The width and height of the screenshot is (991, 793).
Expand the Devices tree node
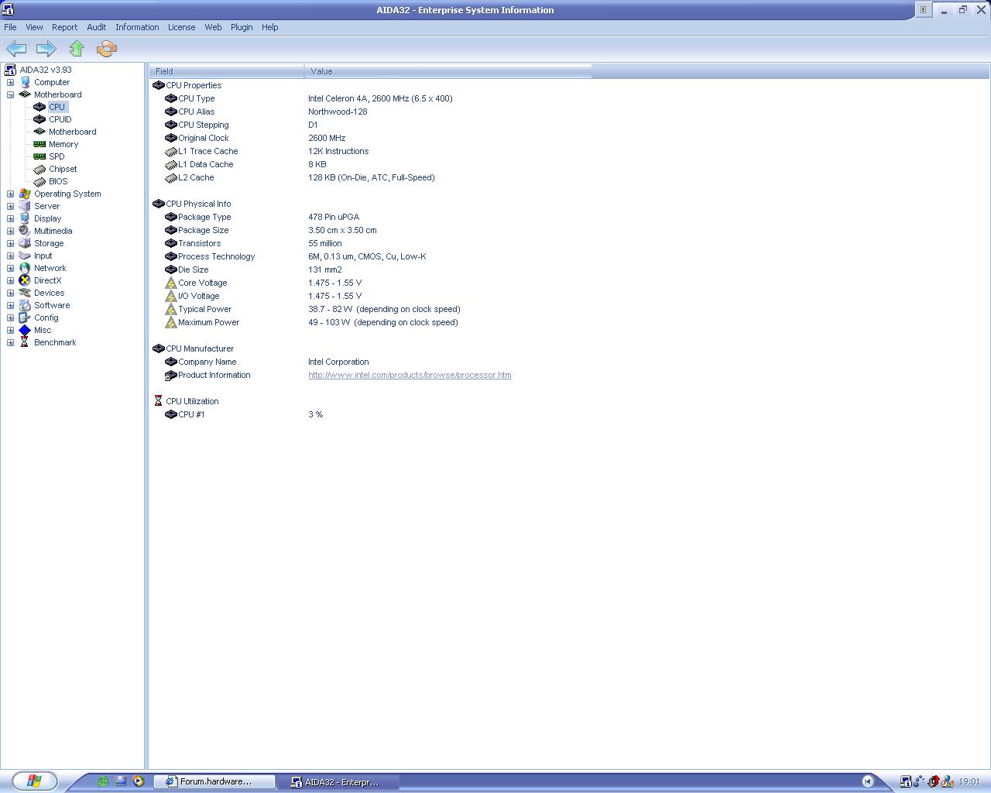point(10,293)
